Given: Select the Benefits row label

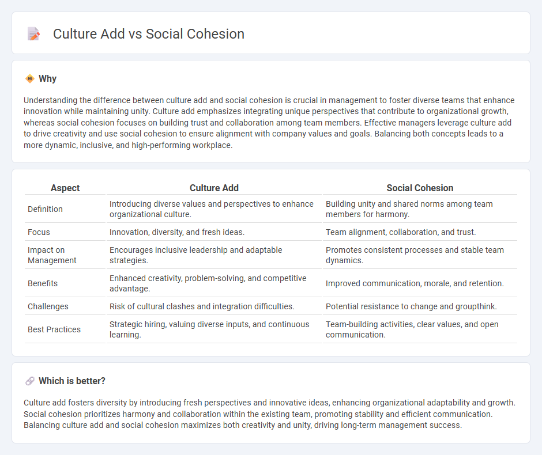Looking at the screenshot, I should point(43,283).
